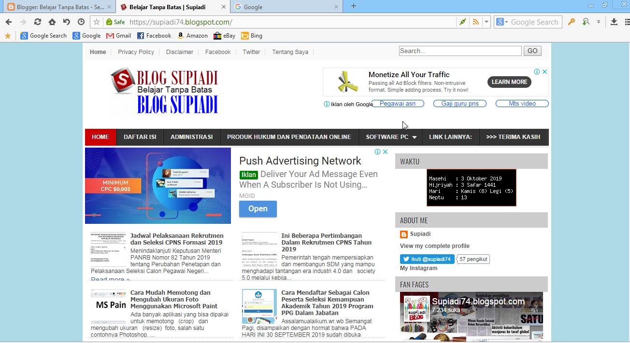The height and width of the screenshot is (343, 630).
Task: Click the bookmarks bar star icon
Action: coord(8,36)
